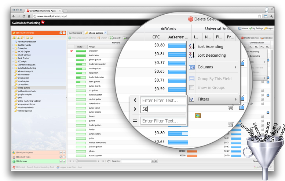Click the fender stratocaster phrase
Viewport: 285px width, 181px height.
97,64
